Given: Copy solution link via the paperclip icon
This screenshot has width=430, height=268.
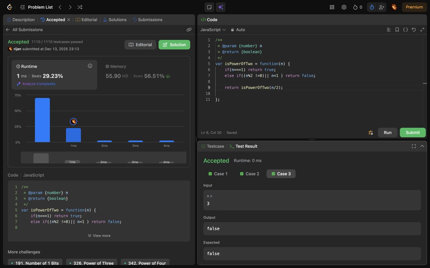Looking at the screenshot, I should [x=189, y=30].
